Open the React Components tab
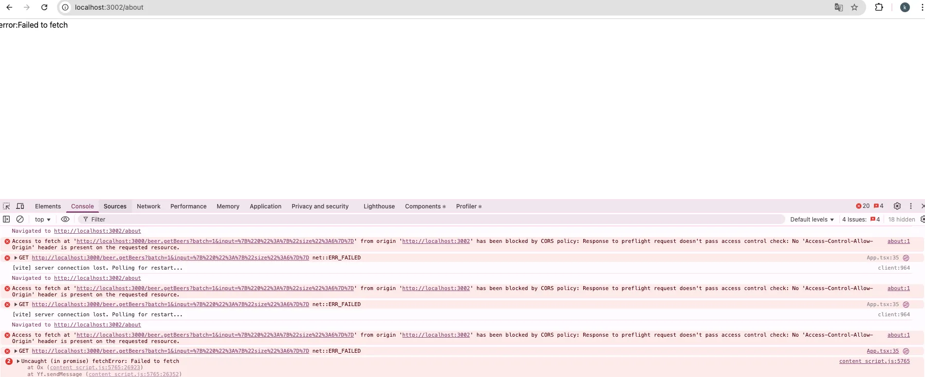 tap(425, 206)
